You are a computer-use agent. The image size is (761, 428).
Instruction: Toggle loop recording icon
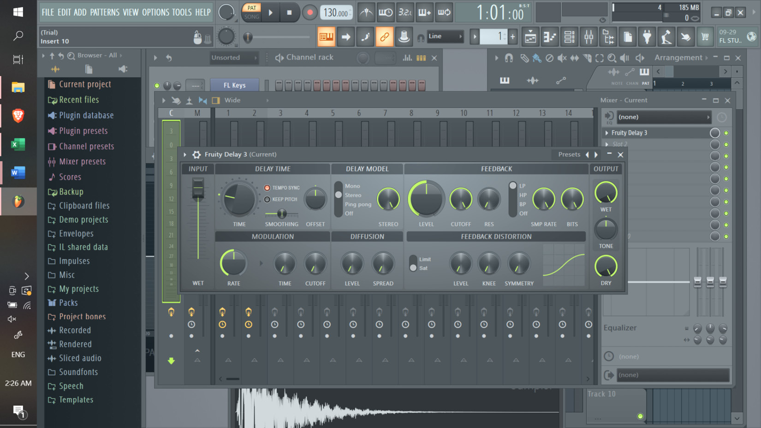pos(444,12)
